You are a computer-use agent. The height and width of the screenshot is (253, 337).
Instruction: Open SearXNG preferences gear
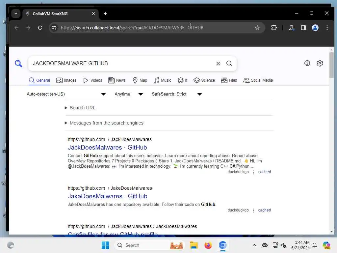coord(320,63)
